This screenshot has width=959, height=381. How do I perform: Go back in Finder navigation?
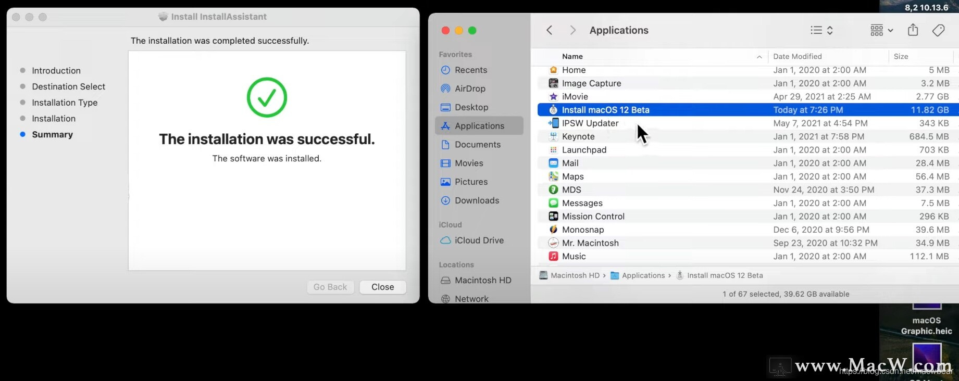tap(549, 30)
